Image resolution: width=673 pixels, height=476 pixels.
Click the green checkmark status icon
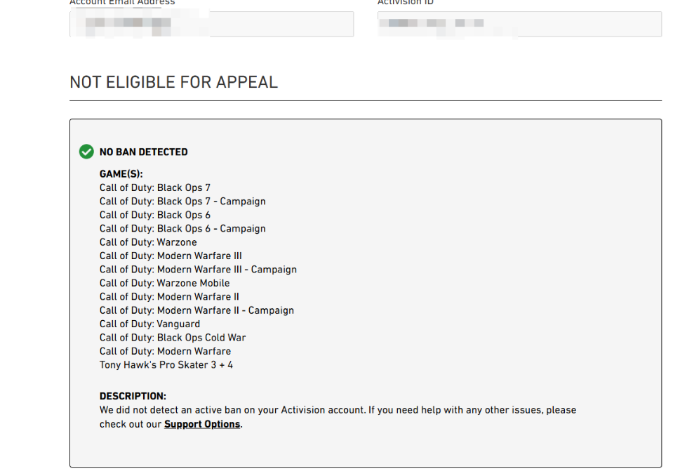pos(86,152)
